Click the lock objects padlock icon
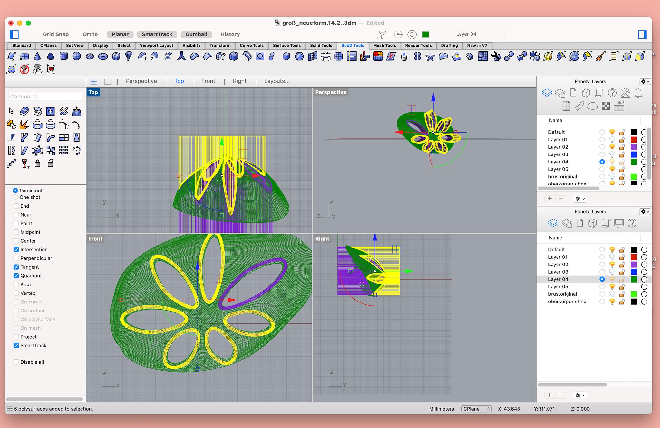The height and width of the screenshot is (428, 660). click(x=38, y=163)
